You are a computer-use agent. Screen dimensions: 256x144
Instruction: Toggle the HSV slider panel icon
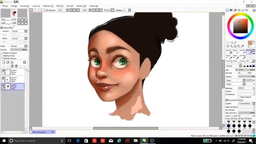click(235, 10)
